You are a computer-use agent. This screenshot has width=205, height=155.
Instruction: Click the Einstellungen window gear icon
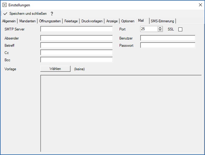tap(5, 5)
